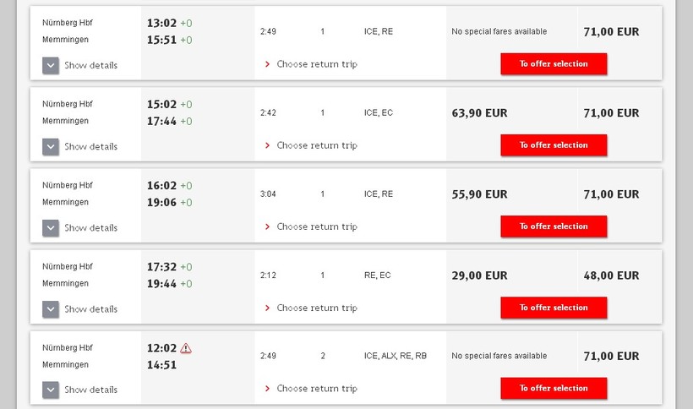This screenshot has height=409, width=693.
Task: Select the 55,90 EUR saver fare
Action: (x=479, y=194)
